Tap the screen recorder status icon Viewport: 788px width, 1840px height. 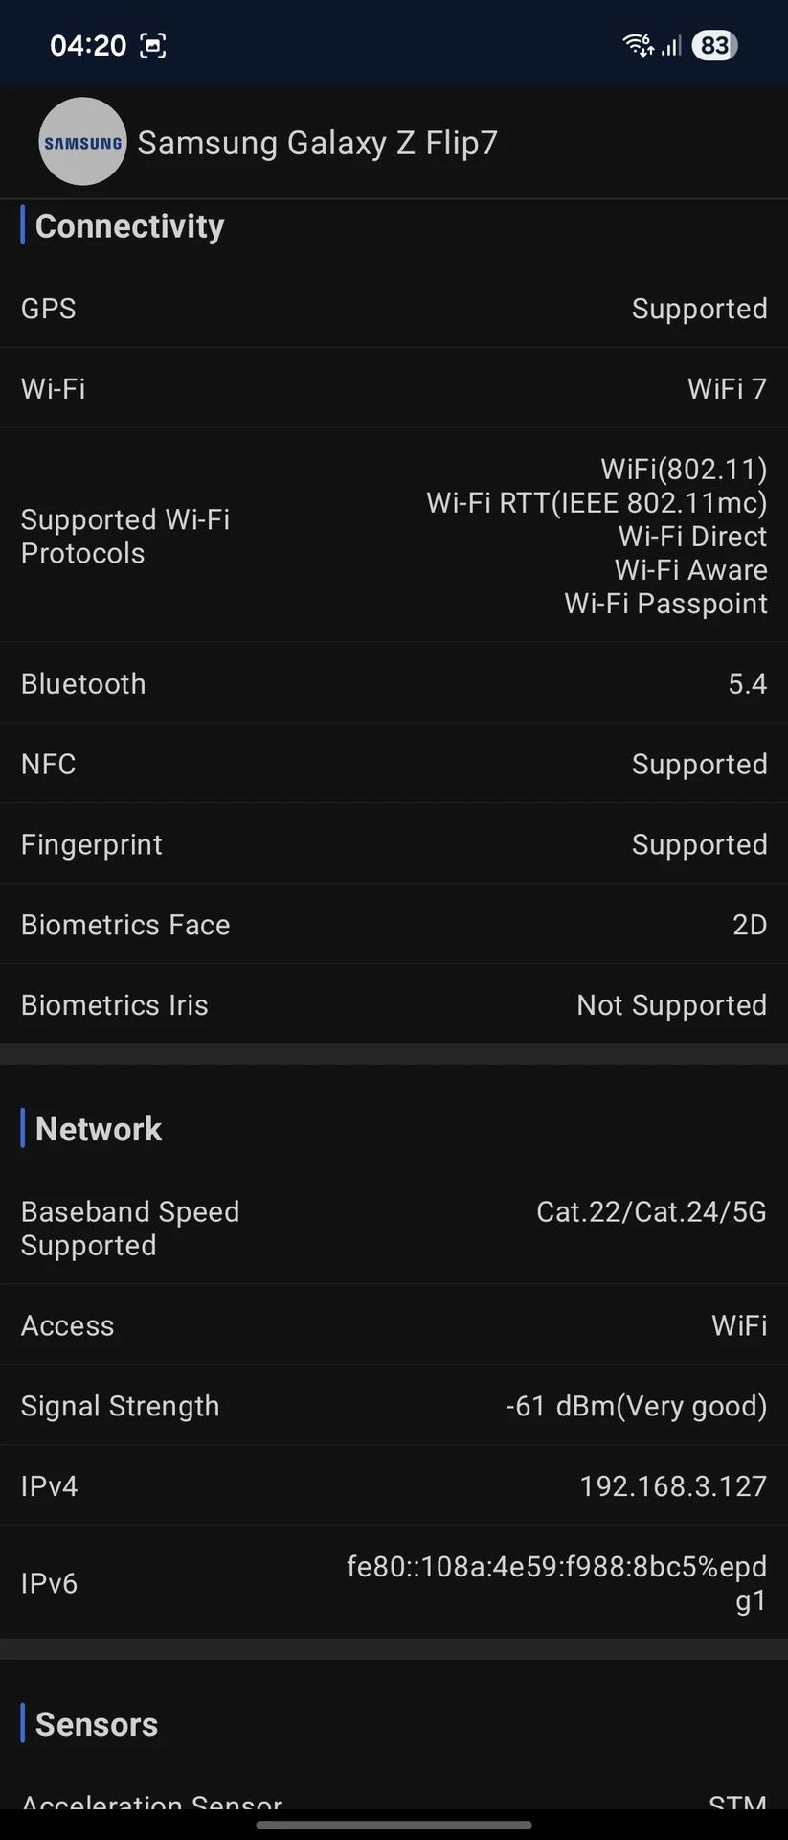pos(153,45)
